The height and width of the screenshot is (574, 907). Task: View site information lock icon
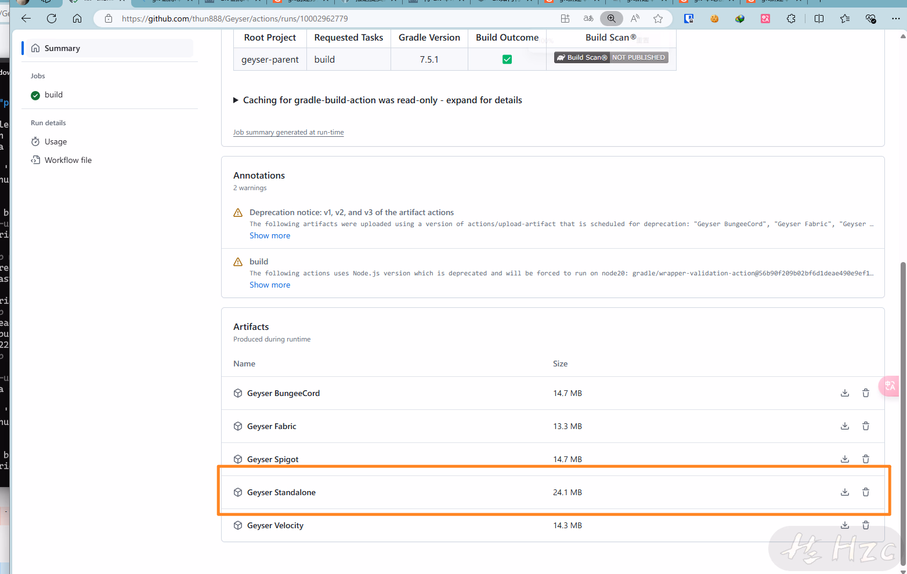click(109, 19)
